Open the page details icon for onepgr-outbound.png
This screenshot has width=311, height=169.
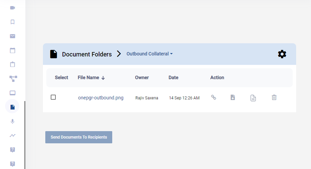[x=253, y=98]
